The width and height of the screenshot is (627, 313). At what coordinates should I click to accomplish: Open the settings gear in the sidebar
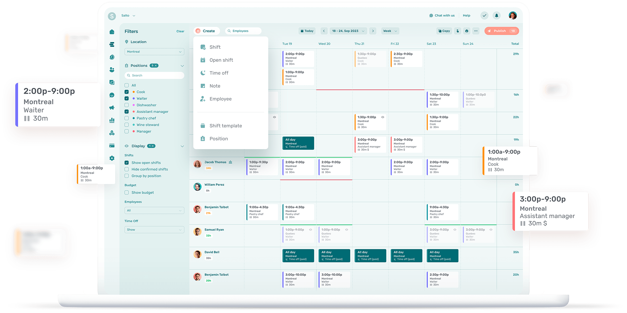pyautogui.click(x=112, y=158)
